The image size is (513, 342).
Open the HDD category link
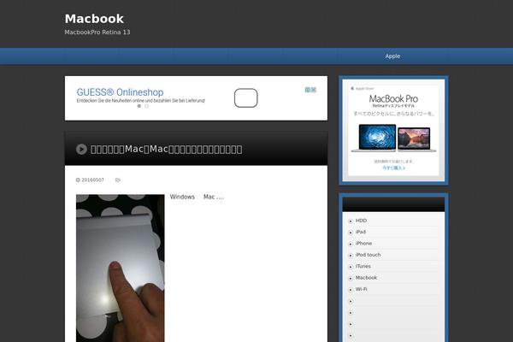click(x=361, y=221)
